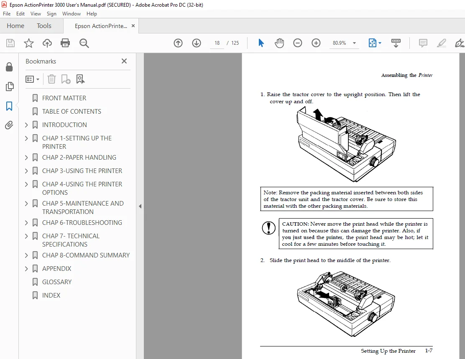This screenshot has width=465, height=359.
Task: Select the arrow Selection tool
Action: point(261,43)
